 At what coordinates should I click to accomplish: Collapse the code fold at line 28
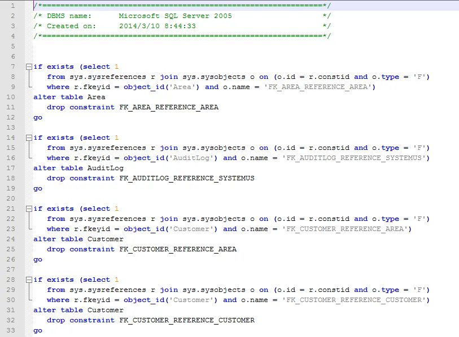pos(29,280)
